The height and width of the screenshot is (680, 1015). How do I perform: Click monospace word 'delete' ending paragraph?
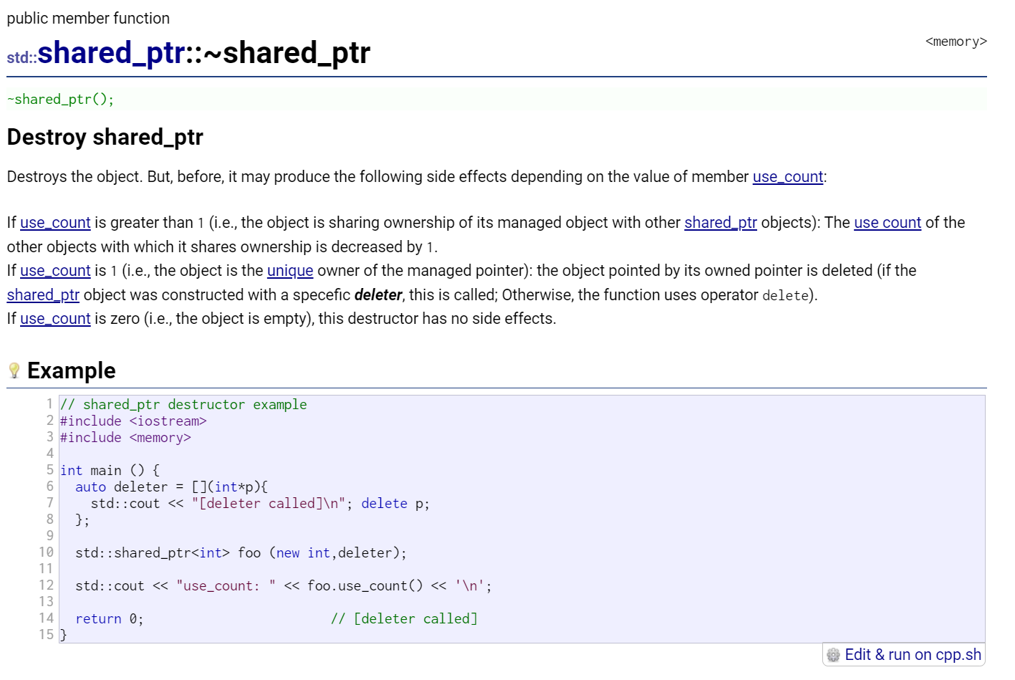[x=785, y=295]
